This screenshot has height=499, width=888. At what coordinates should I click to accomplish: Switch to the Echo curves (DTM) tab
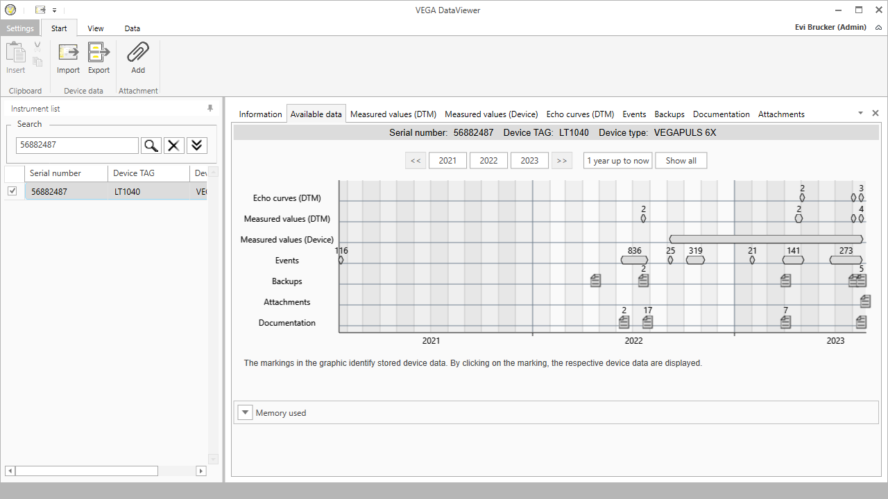pos(580,114)
